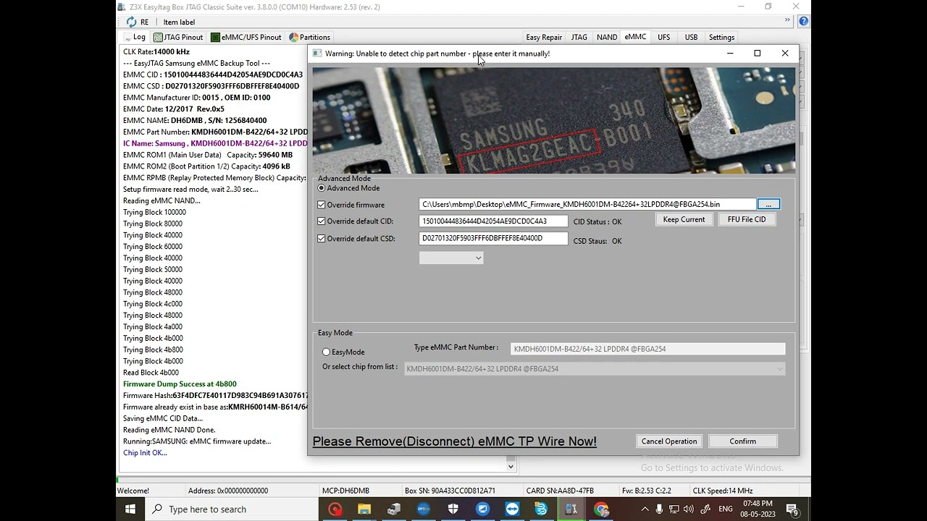Click 'Box SN: 90A433CC0D812A71' status entry
This screenshot has width=927, height=521.
[450, 491]
